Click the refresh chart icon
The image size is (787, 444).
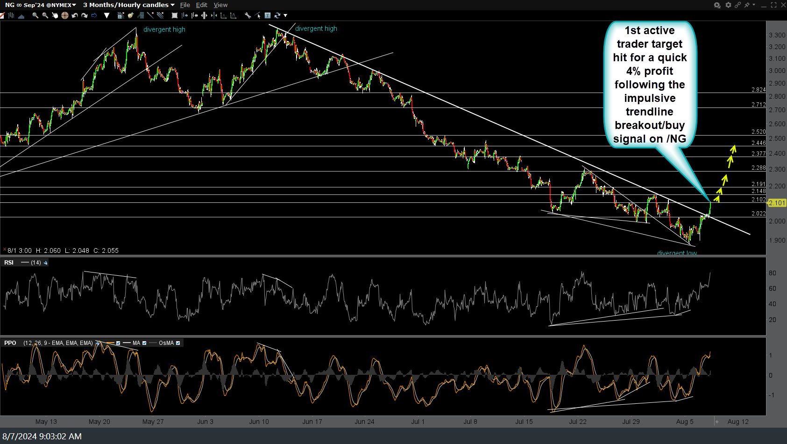[277, 15]
